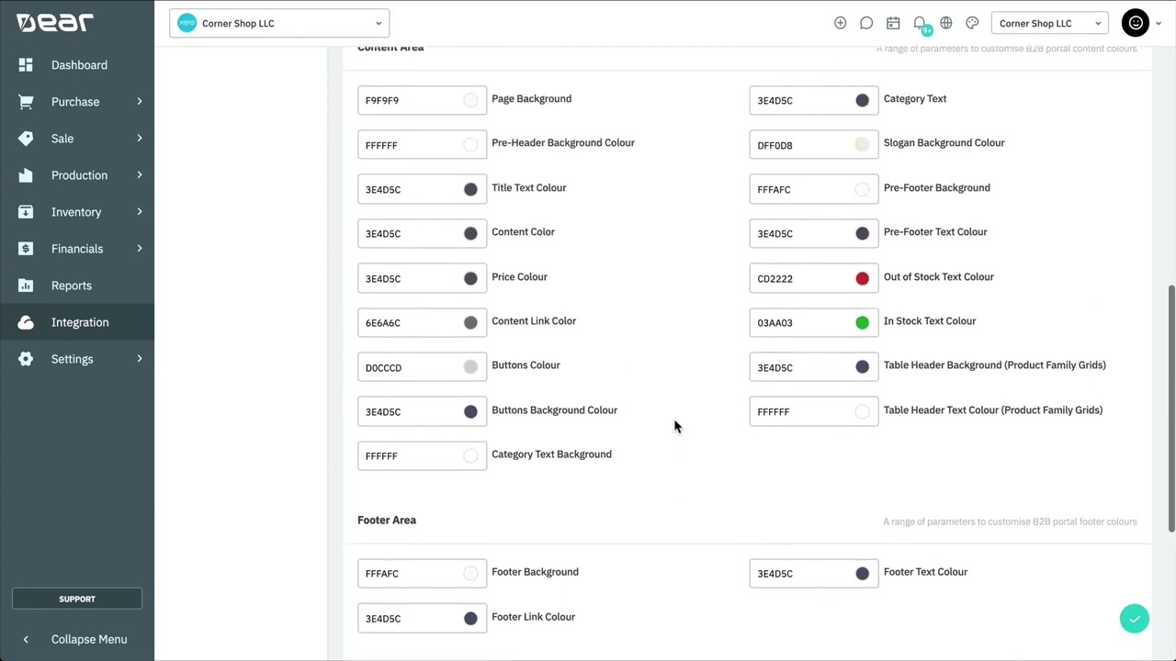Image resolution: width=1176 pixels, height=661 pixels.
Task: Edit the Pre-Header Background Colour hex field
Action: [422, 144]
